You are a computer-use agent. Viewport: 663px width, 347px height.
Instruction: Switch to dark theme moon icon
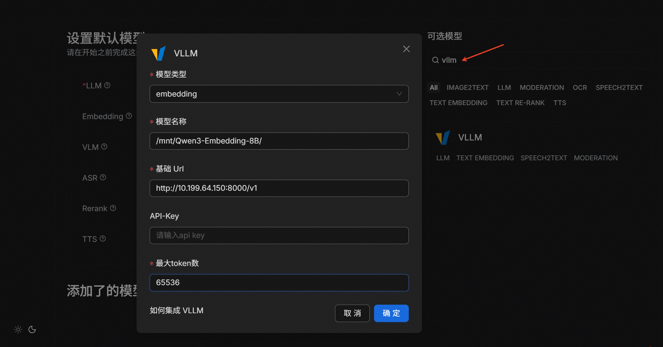click(x=32, y=329)
